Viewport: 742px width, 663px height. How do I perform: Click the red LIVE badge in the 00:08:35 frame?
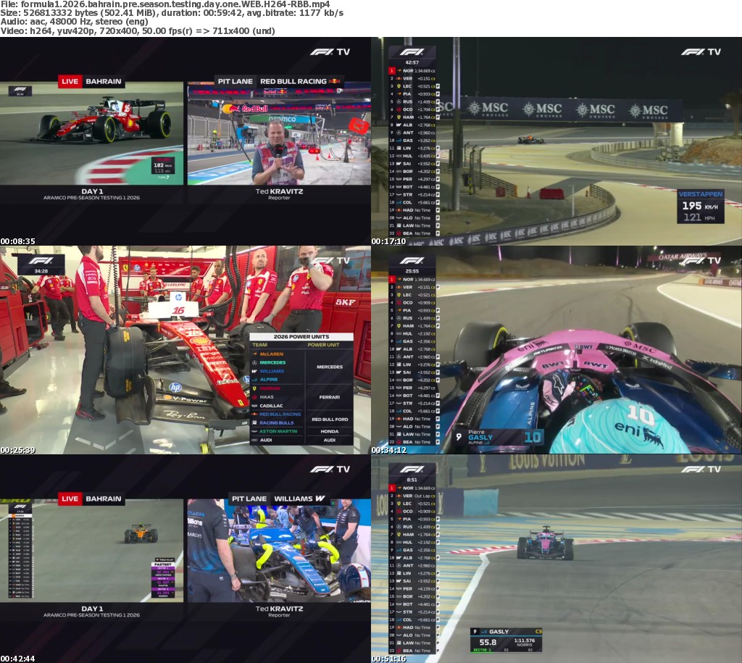(70, 82)
